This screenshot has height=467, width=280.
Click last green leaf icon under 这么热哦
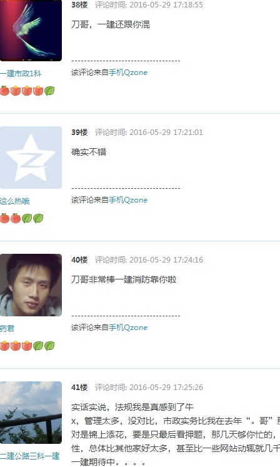(x=38, y=218)
